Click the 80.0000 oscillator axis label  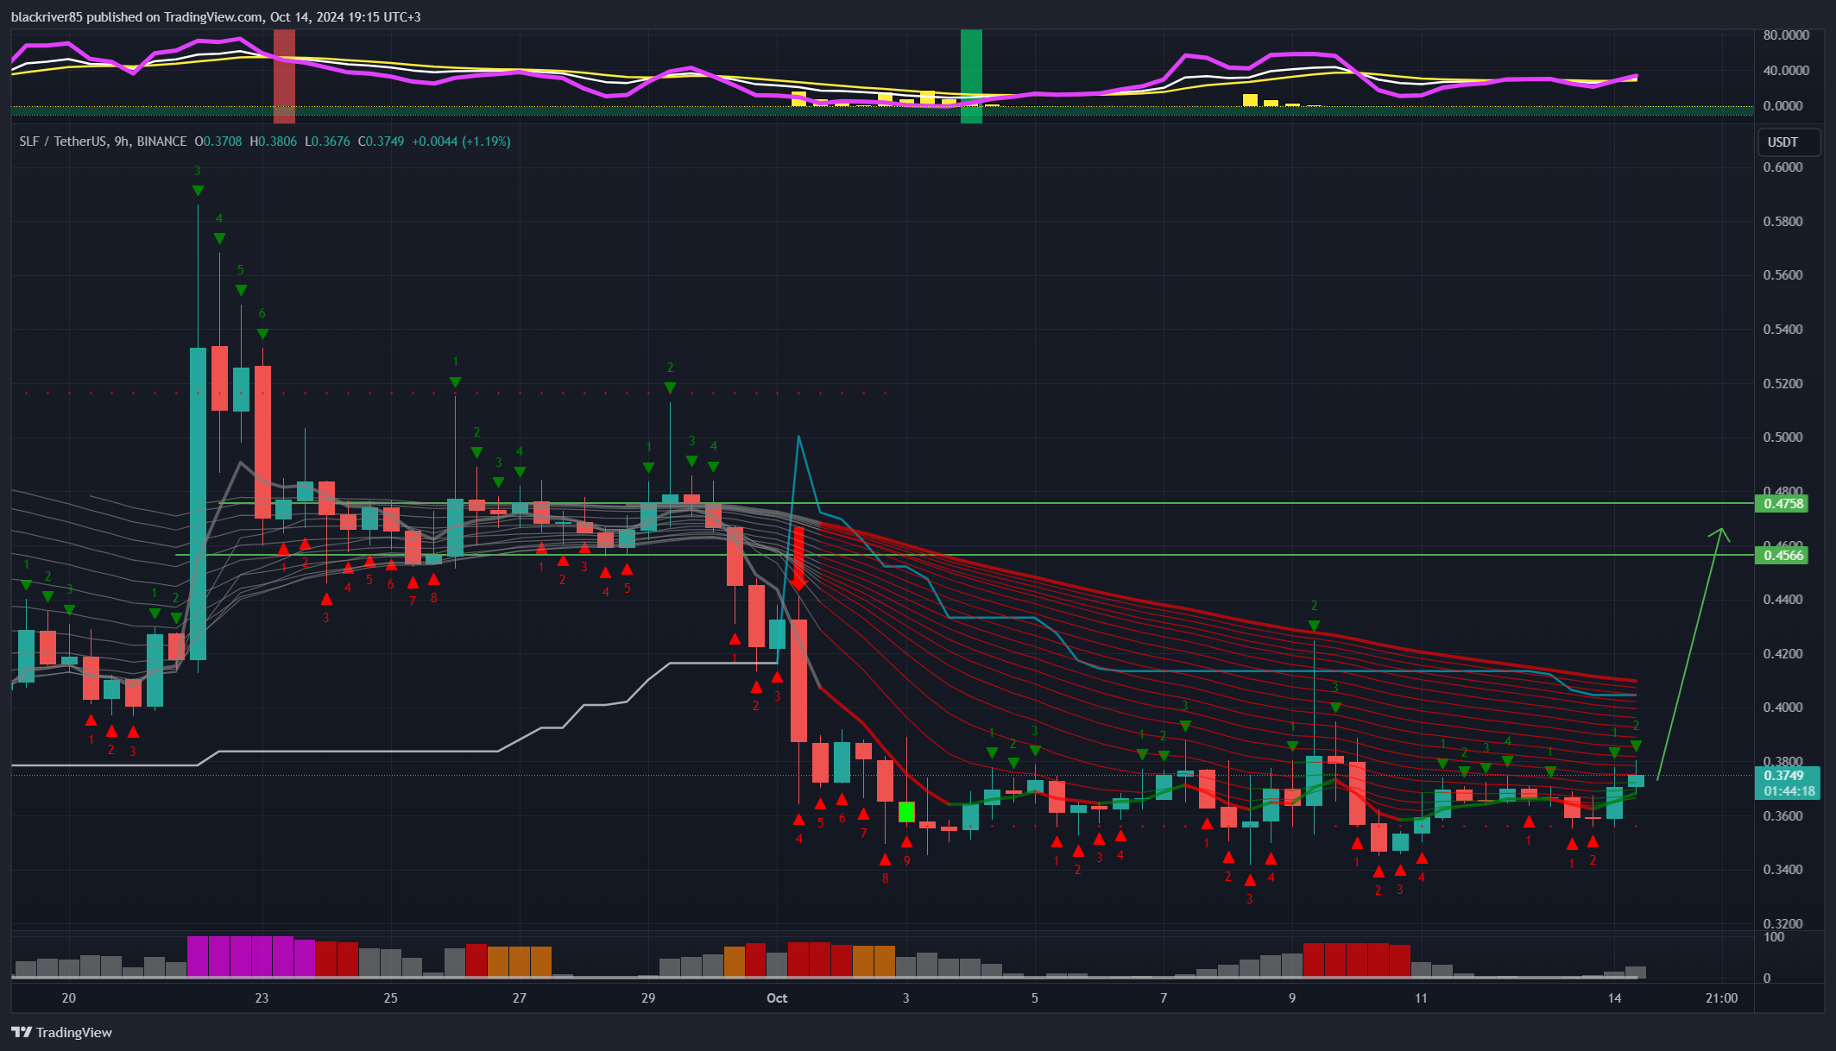[x=1786, y=35]
